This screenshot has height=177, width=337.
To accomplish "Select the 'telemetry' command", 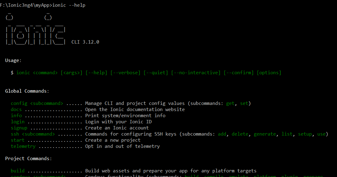I will pyautogui.click(x=23, y=147).
